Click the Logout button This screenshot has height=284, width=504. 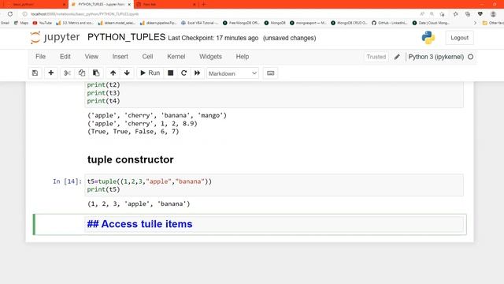pos(459,38)
